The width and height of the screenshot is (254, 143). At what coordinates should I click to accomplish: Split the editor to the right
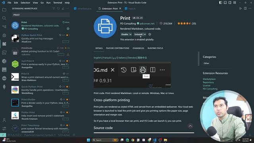(x=245, y=8)
